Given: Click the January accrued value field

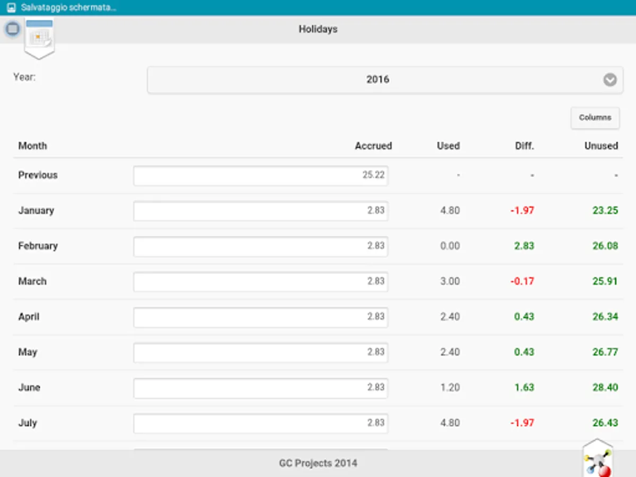Looking at the screenshot, I should [260, 211].
